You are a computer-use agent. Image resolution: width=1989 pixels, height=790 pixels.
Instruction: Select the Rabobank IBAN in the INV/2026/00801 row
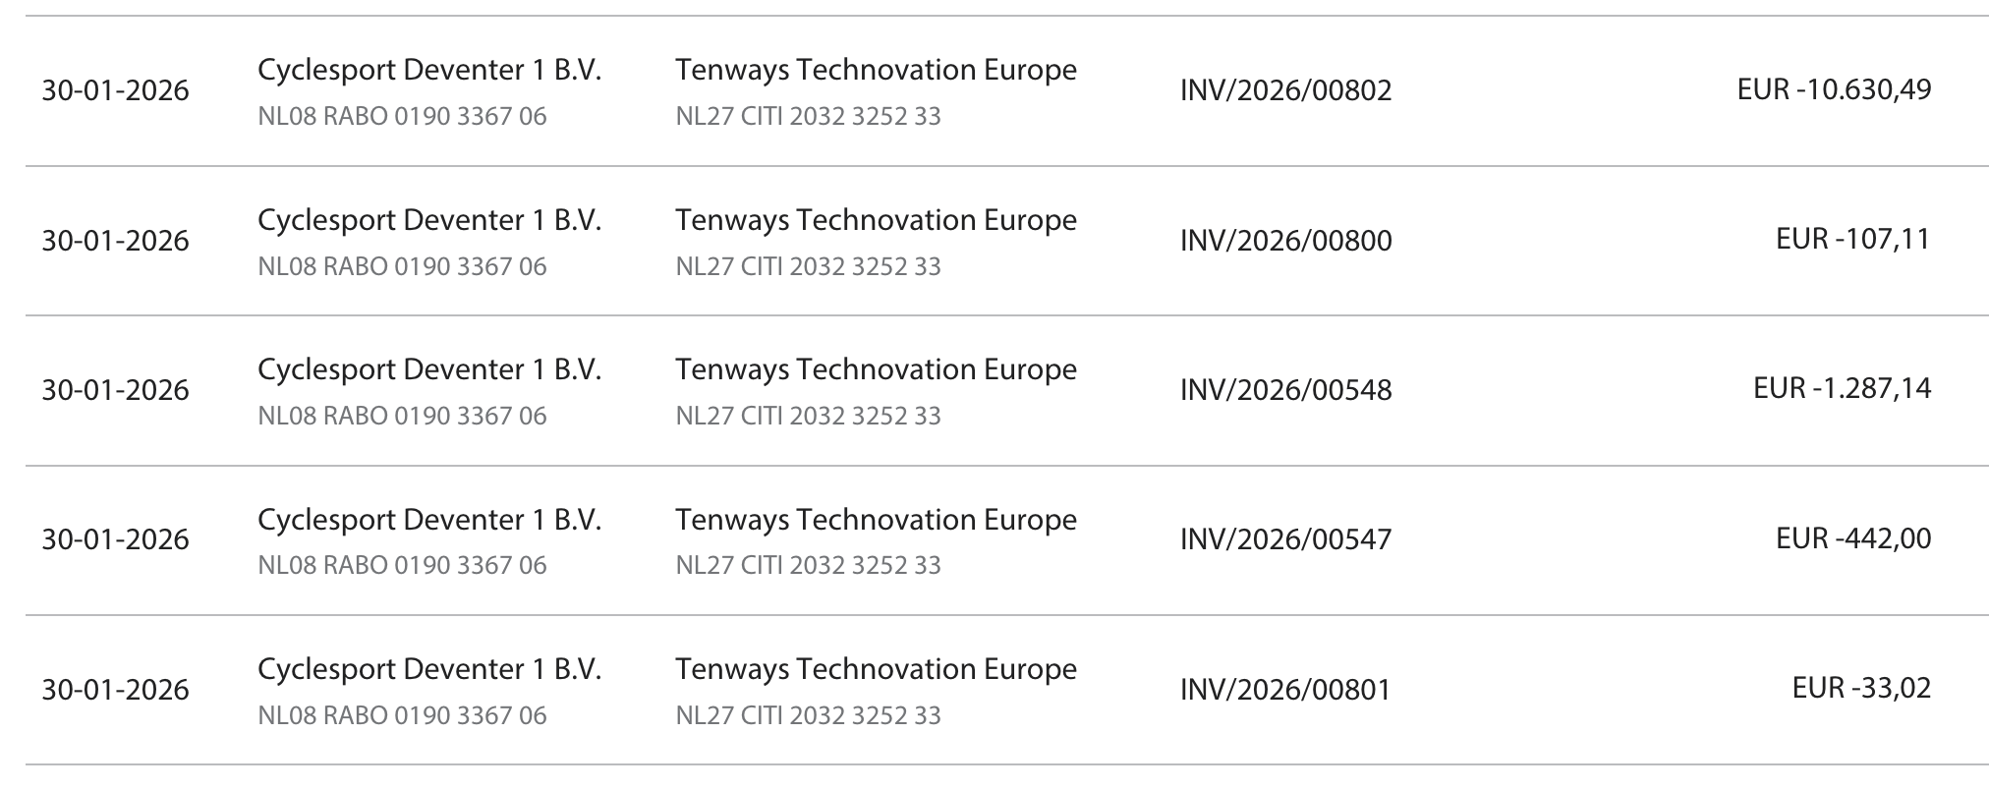pos(402,715)
